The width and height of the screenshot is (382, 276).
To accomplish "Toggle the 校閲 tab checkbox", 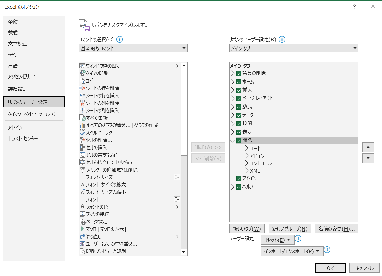I will (x=239, y=124).
